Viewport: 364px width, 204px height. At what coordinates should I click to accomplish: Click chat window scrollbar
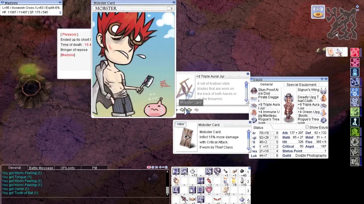point(167,183)
